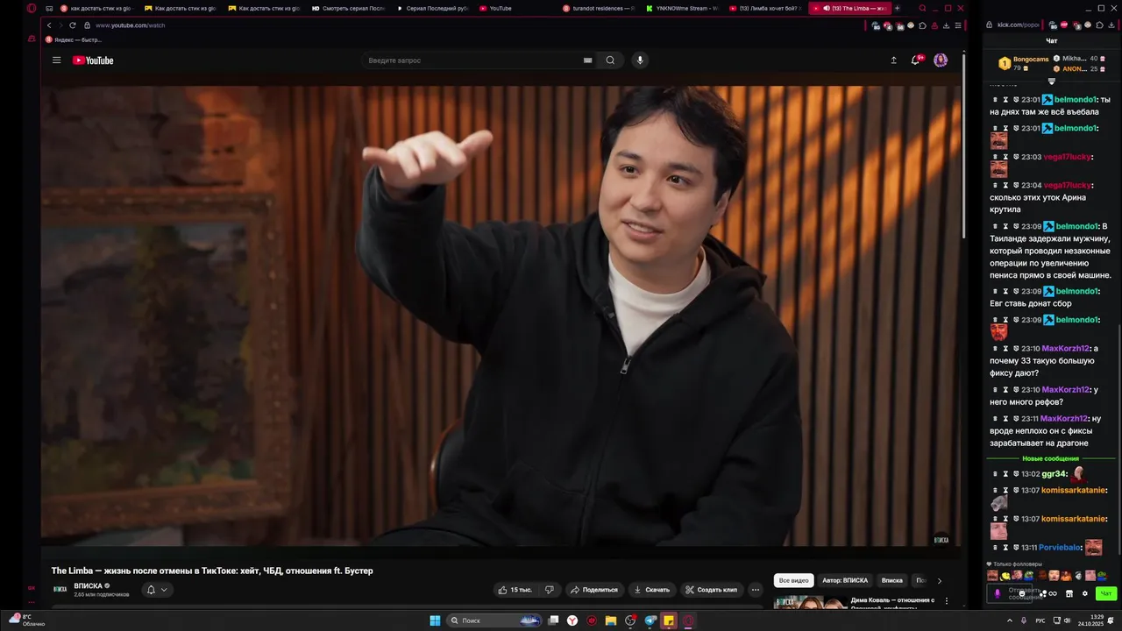This screenshot has width=1122, height=631.
Task: Click the Новые сообщения new messages divider
Action: (x=1050, y=459)
